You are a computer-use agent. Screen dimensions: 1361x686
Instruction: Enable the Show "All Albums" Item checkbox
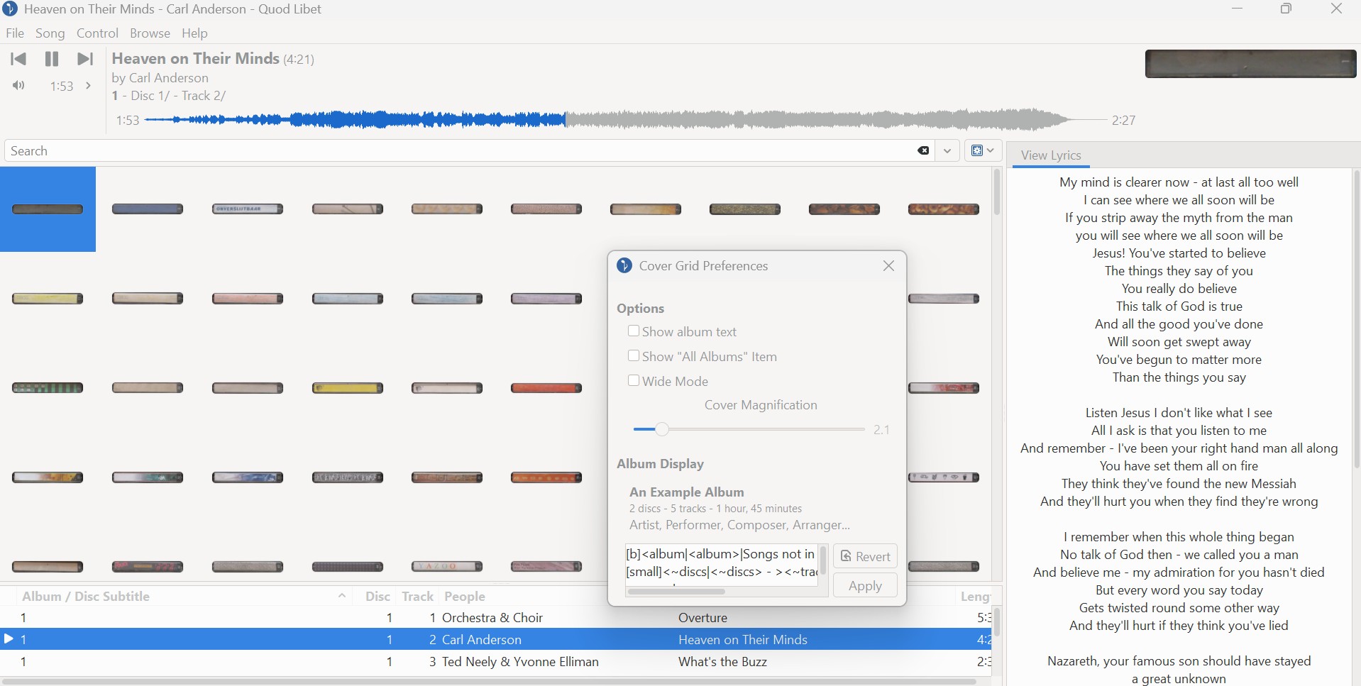pyautogui.click(x=634, y=356)
